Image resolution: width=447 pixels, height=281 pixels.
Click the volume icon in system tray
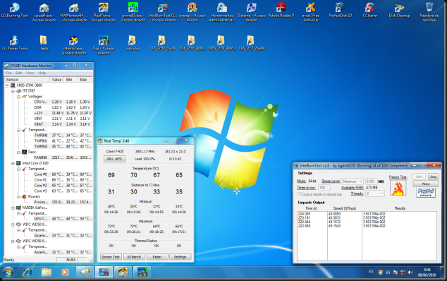tap(410, 273)
